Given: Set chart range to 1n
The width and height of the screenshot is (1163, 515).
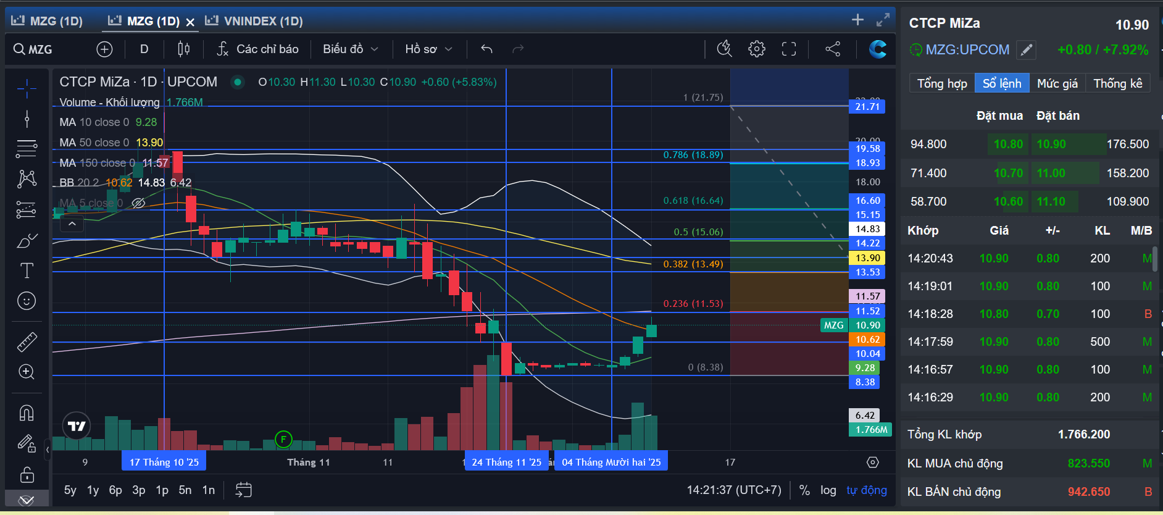Looking at the screenshot, I should point(209,490).
